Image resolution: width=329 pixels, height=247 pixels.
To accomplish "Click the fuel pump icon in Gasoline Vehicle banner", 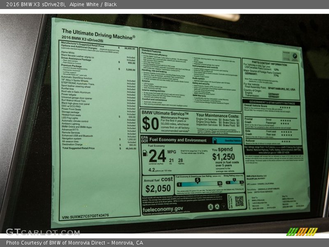I will (215, 140).
